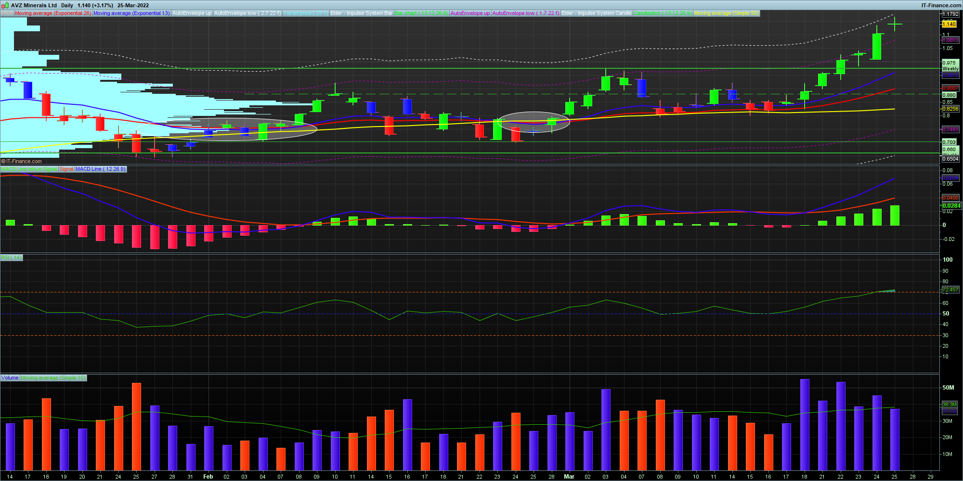Open Moving average (Simple 50) label
Viewport: 963px width, 481px height.
coord(726,13)
